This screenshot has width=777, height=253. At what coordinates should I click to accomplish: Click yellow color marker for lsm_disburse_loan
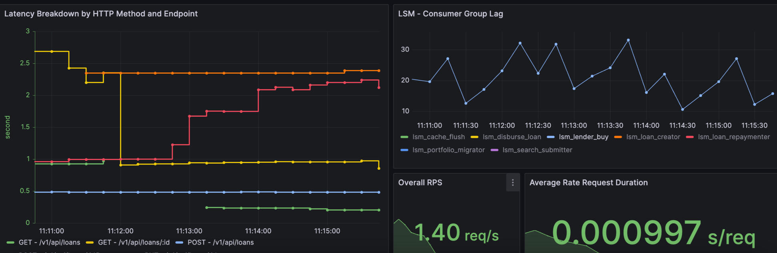tap(474, 137)
